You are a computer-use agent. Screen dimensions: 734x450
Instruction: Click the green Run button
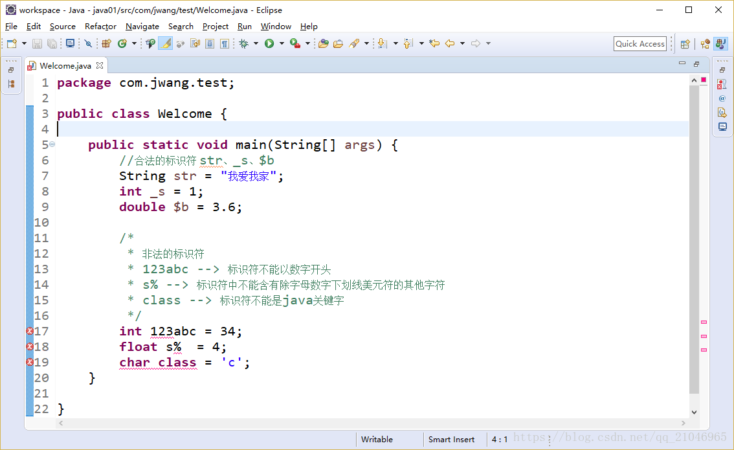(269, 43)
